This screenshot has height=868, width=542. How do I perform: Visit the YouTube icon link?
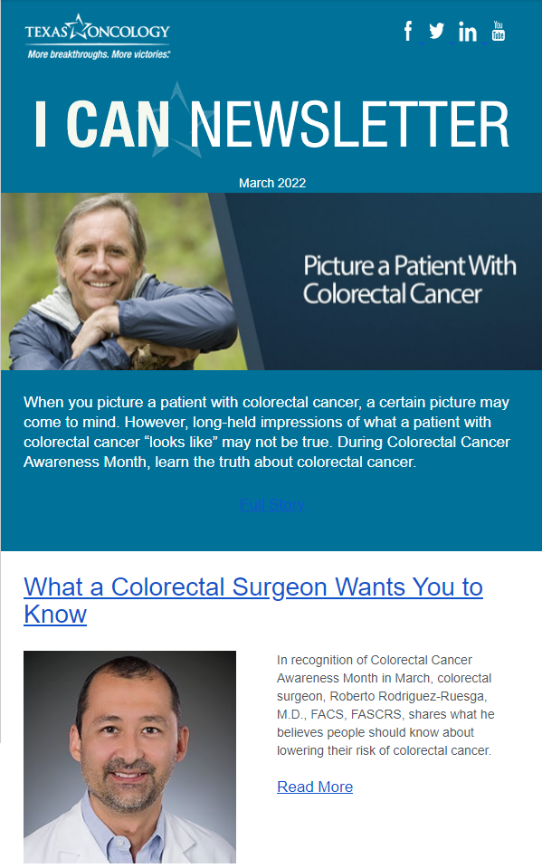pos(499,31)
